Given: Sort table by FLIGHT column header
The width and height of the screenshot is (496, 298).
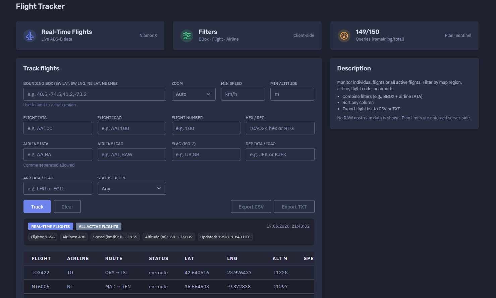Looking at the screenshot, I should coord(41,258).
